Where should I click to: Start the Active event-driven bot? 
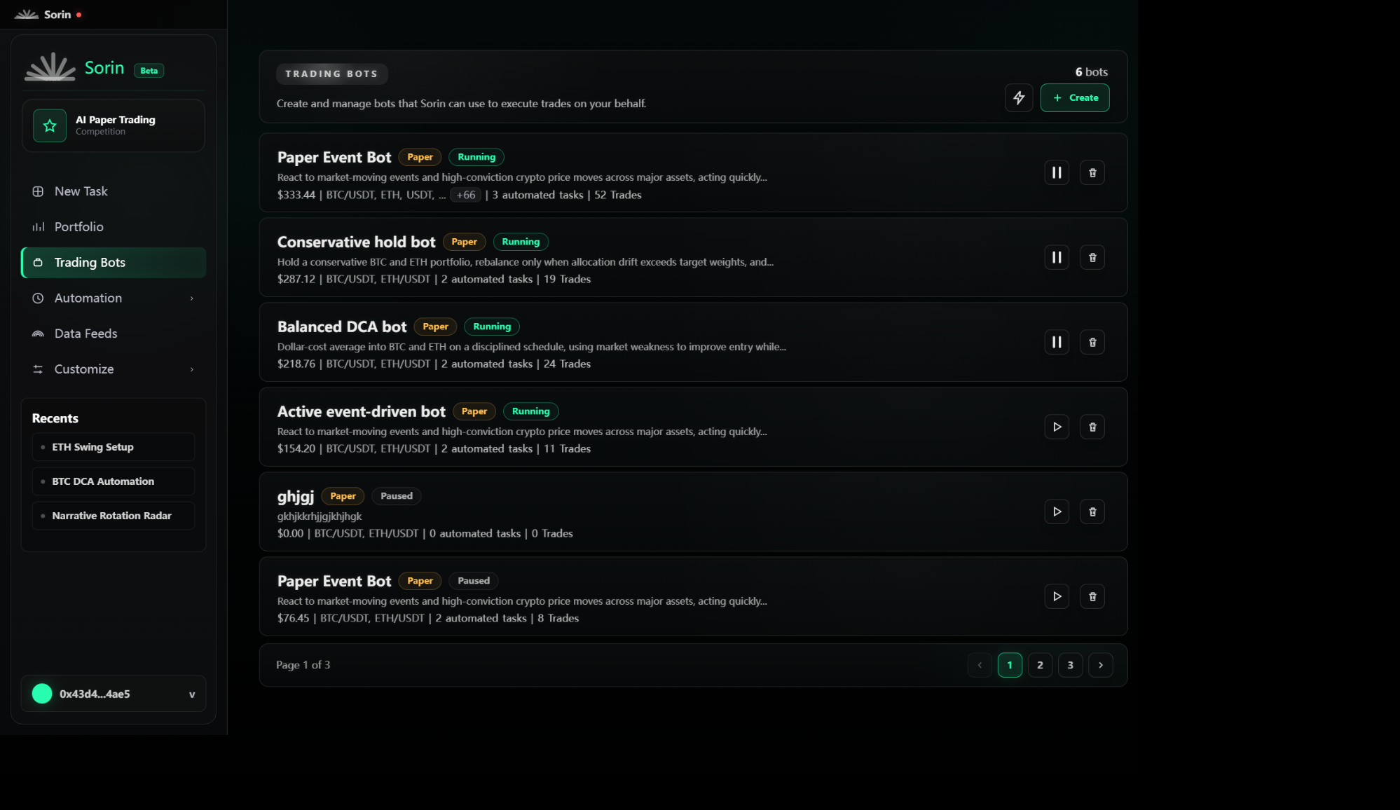1057,427
